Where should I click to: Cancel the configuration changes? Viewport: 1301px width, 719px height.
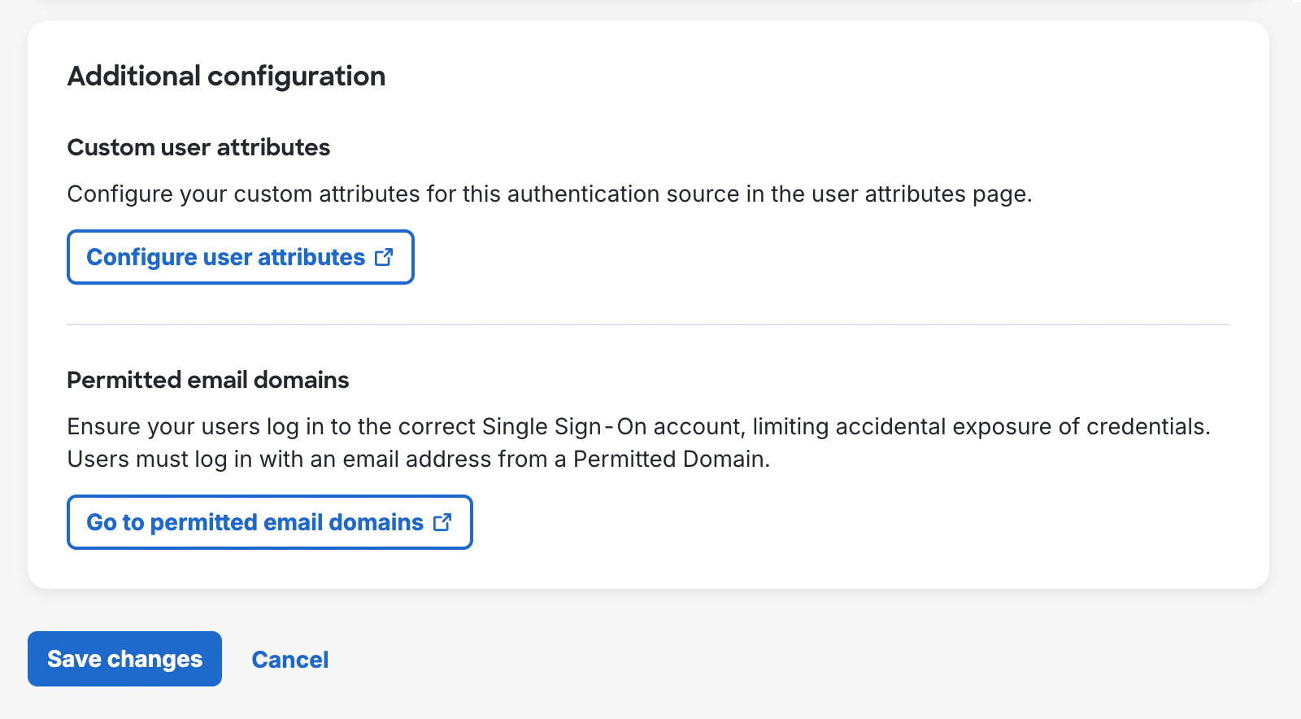point(289,660)
